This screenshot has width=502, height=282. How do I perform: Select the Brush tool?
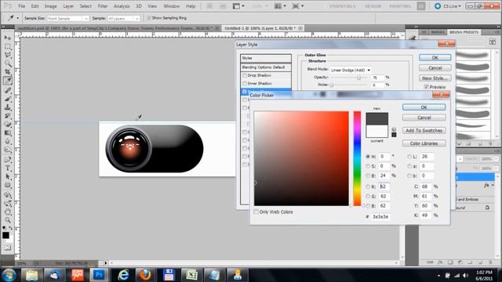7,99
